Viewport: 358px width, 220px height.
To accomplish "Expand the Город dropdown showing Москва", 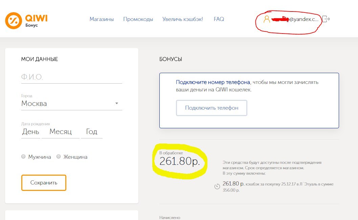I will tap(72, 104).
